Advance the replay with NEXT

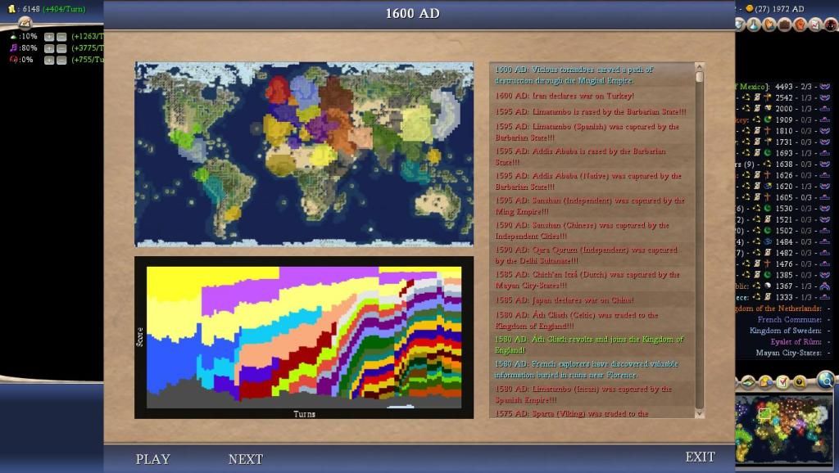point(246,459)
